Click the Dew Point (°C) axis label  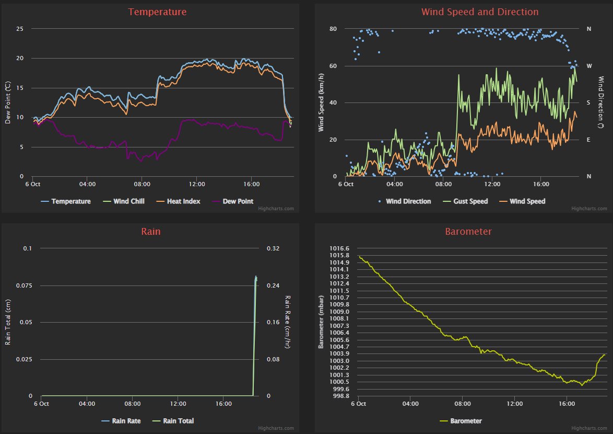pyautogui.click(x=8, y=102)
